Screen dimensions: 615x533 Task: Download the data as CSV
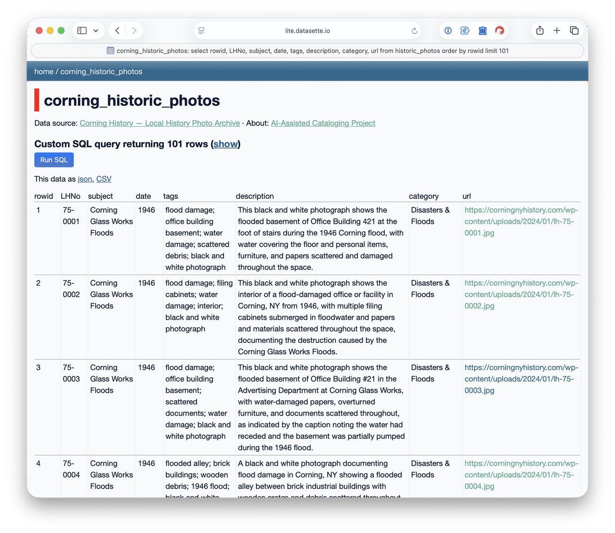click(x=104, y=179)
